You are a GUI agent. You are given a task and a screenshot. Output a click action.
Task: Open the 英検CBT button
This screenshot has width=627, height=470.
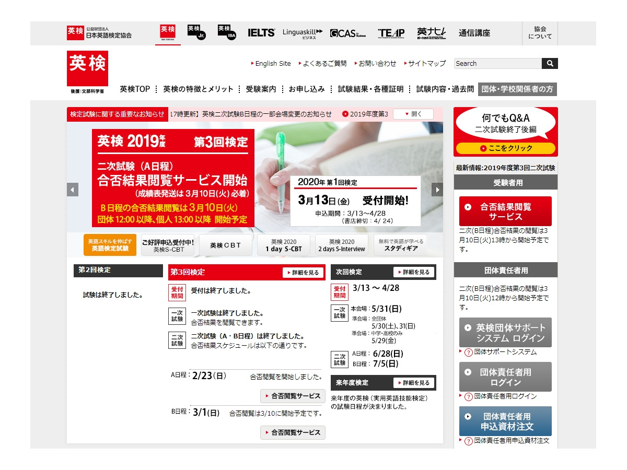(x=226, y=245)
